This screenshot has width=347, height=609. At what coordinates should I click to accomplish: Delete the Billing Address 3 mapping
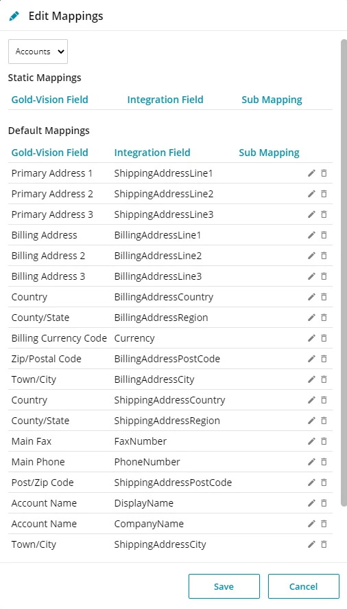click(x=324, y=276)
